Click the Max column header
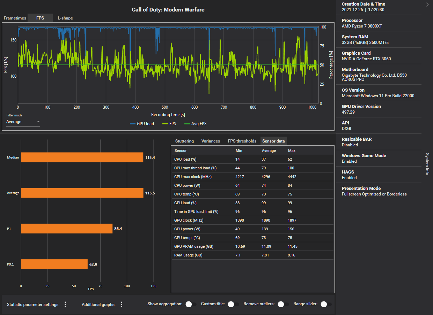 (292, 151)
